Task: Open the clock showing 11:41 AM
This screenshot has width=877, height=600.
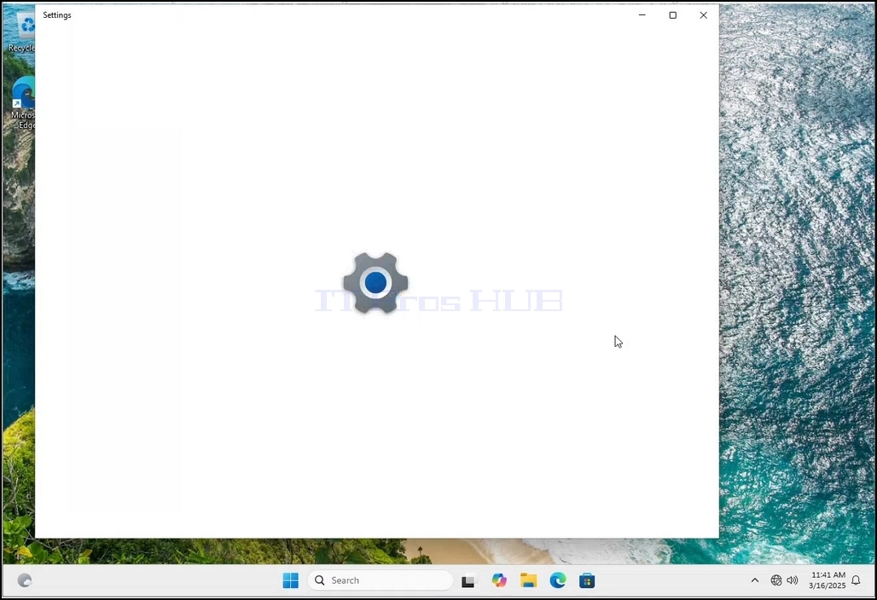Action: (x=827, y=580)
